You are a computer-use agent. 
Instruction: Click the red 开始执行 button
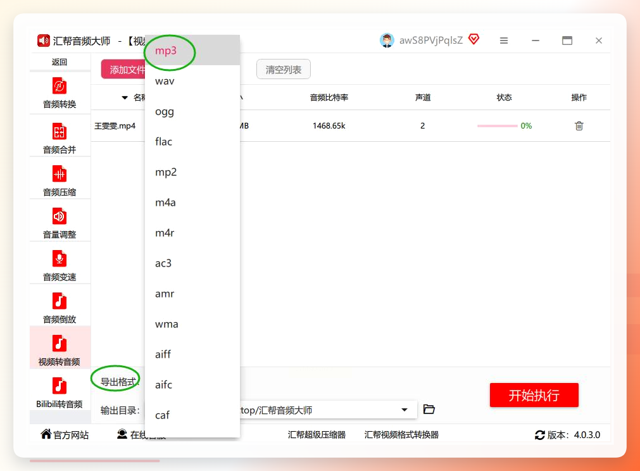(534, 395)
